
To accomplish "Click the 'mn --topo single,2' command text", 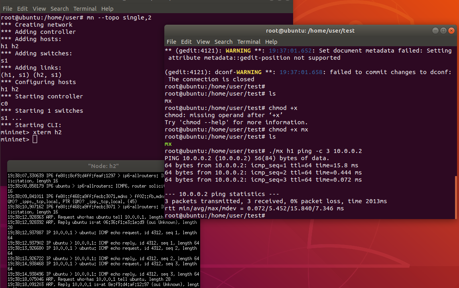I will [119, 18].
